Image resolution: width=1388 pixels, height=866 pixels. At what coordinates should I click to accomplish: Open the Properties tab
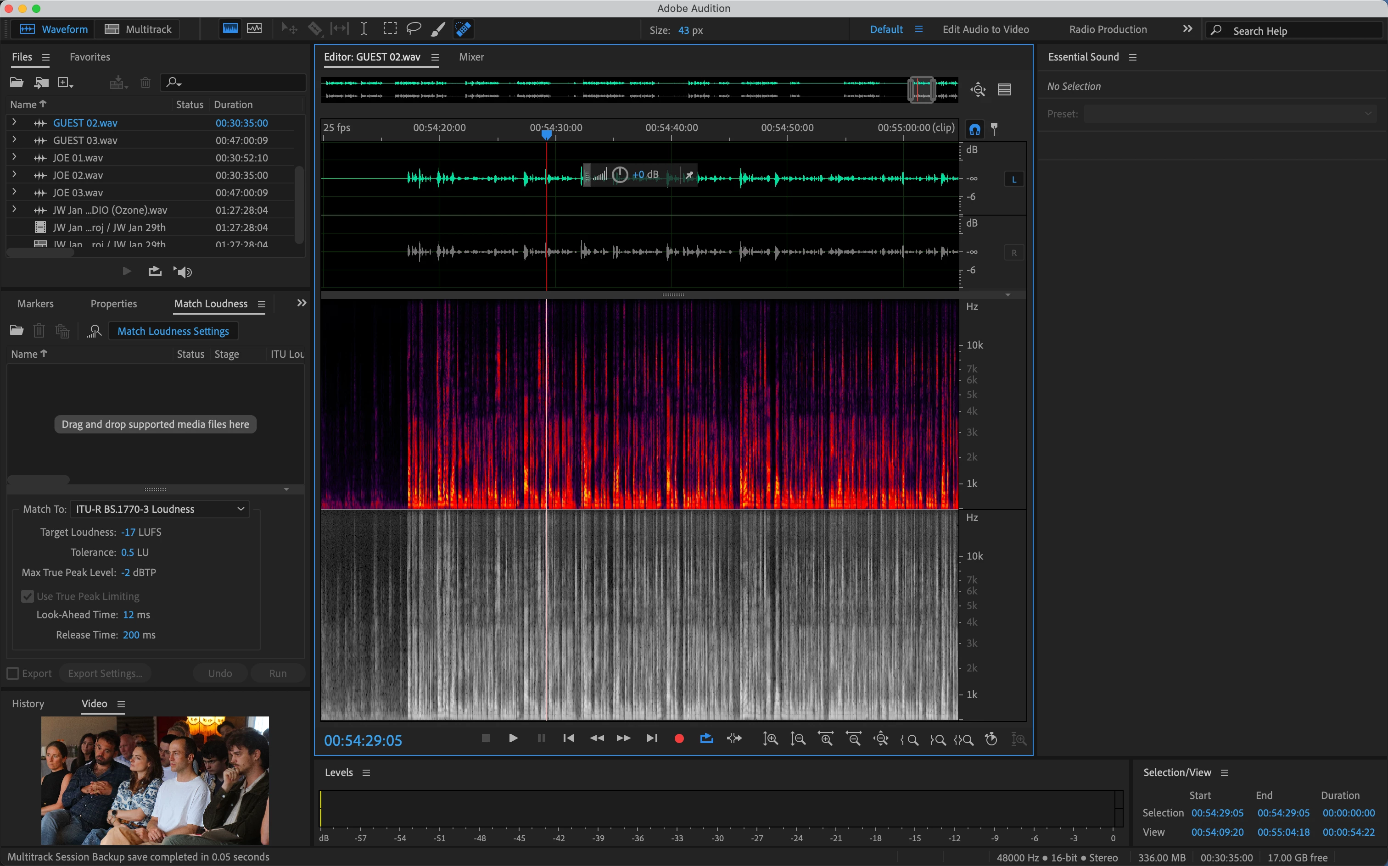[113, 304]
